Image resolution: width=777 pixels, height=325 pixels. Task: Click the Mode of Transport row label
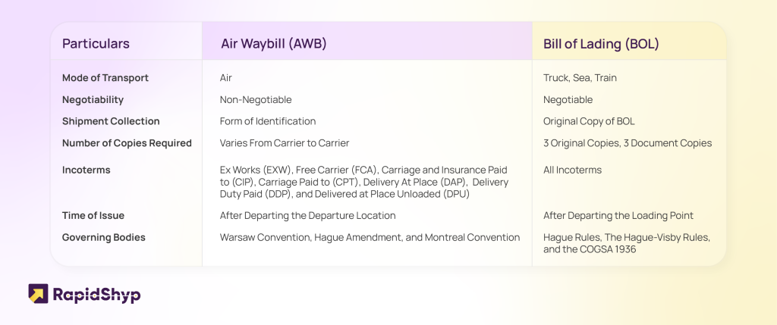105,78
